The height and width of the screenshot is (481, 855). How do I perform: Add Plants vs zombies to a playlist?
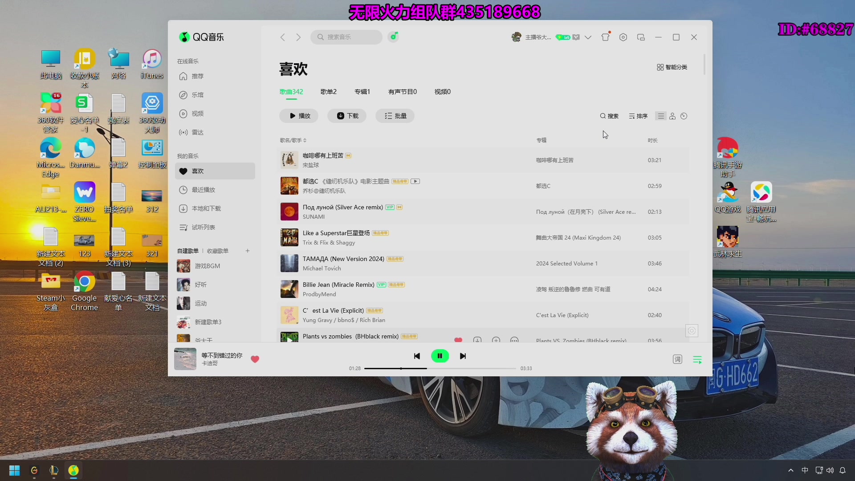(496, 340)
